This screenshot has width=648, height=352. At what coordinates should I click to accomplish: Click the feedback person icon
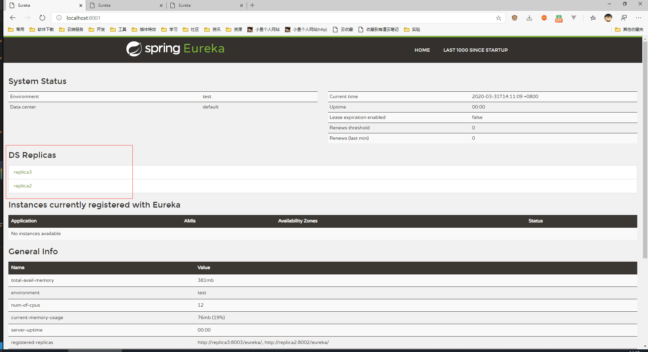click(624, 18)
